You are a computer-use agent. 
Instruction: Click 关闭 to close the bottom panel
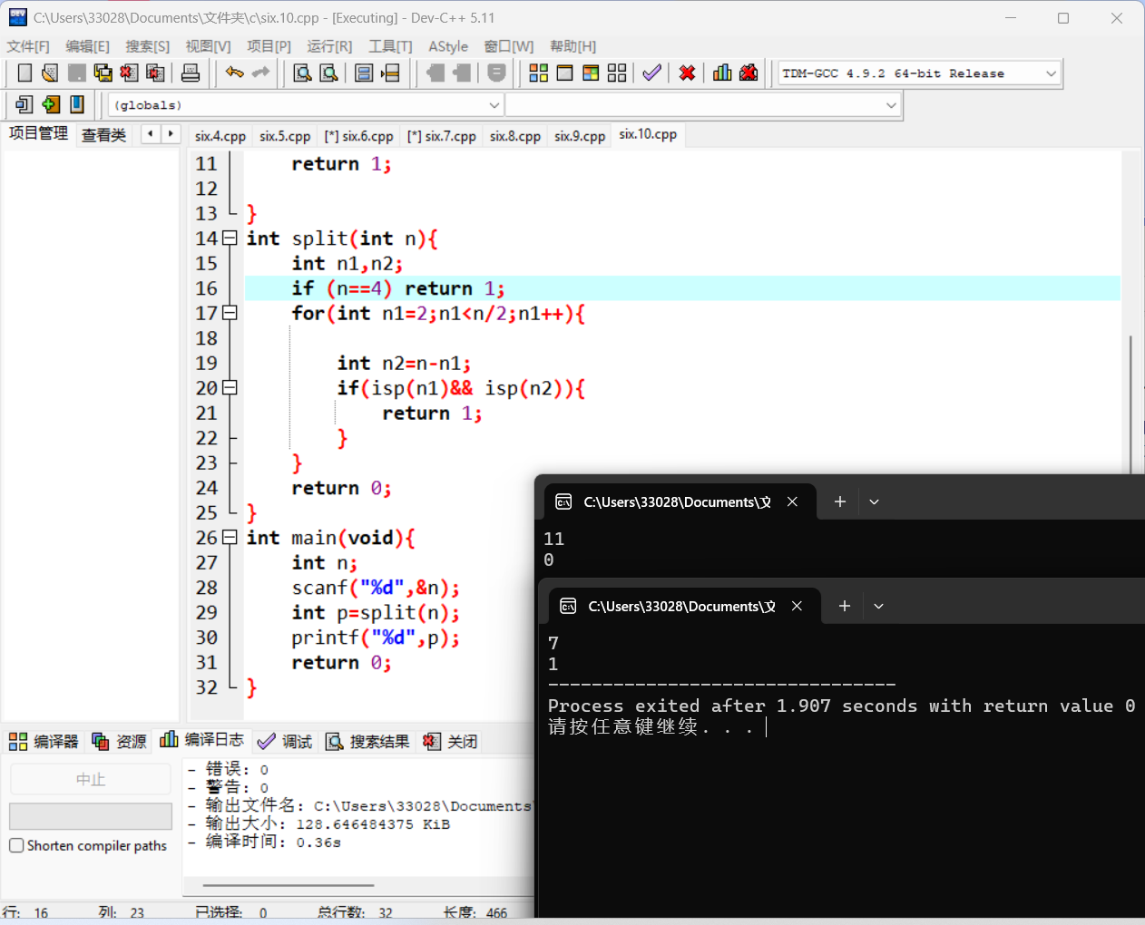coord(450,742)
